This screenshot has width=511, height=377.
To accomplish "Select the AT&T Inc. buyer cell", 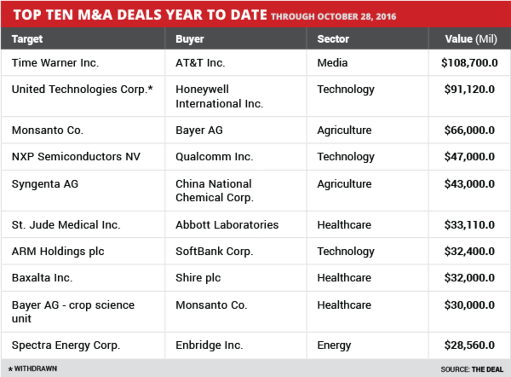I will (201, 63).
